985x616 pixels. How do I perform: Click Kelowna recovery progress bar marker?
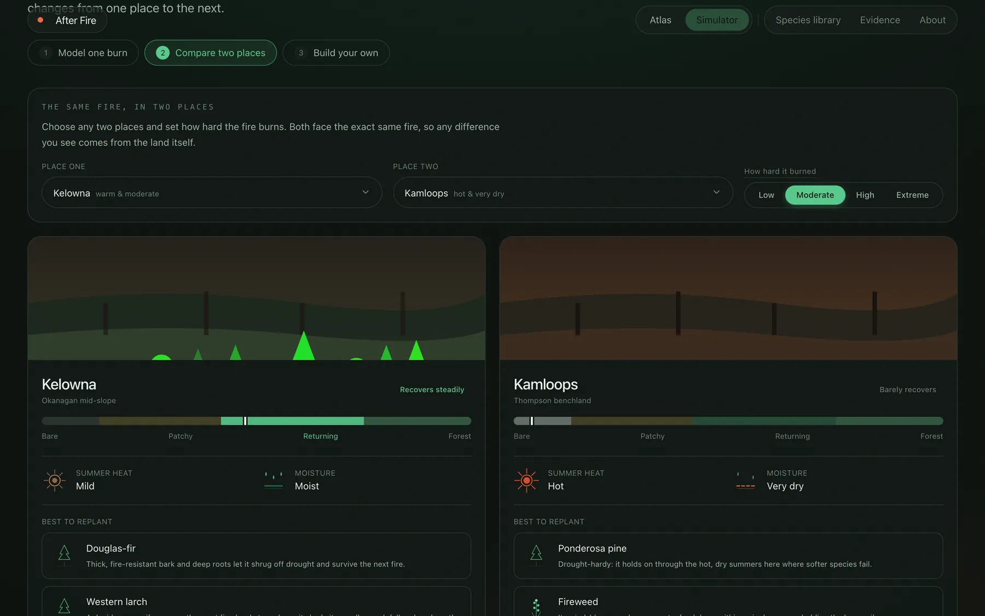(245, 421)
